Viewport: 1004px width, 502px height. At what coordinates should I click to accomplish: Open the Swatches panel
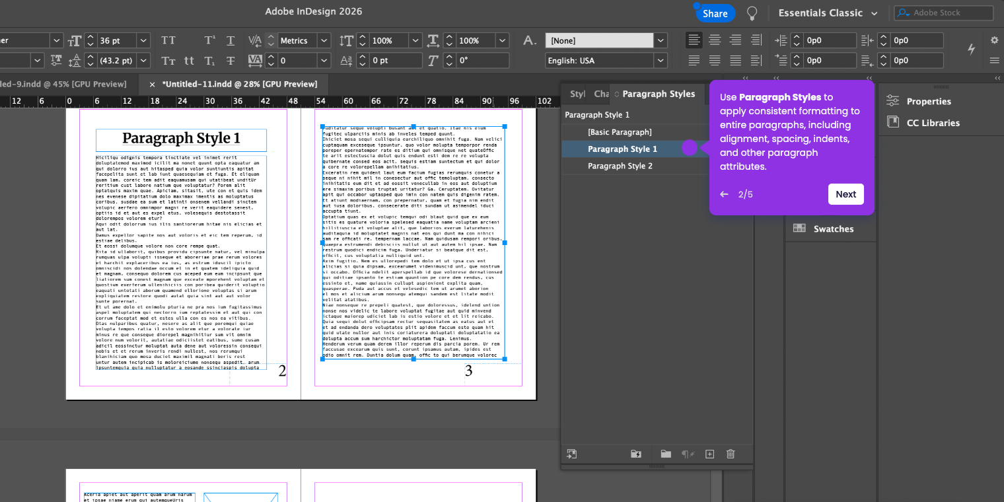coord(833,229)
